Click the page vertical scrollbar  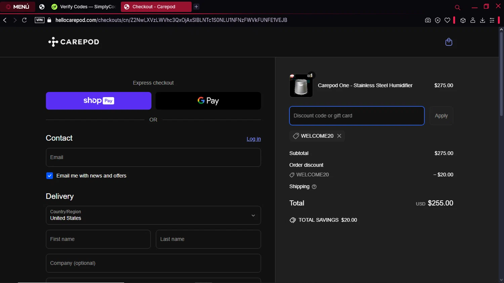click(x=501, y=74)
